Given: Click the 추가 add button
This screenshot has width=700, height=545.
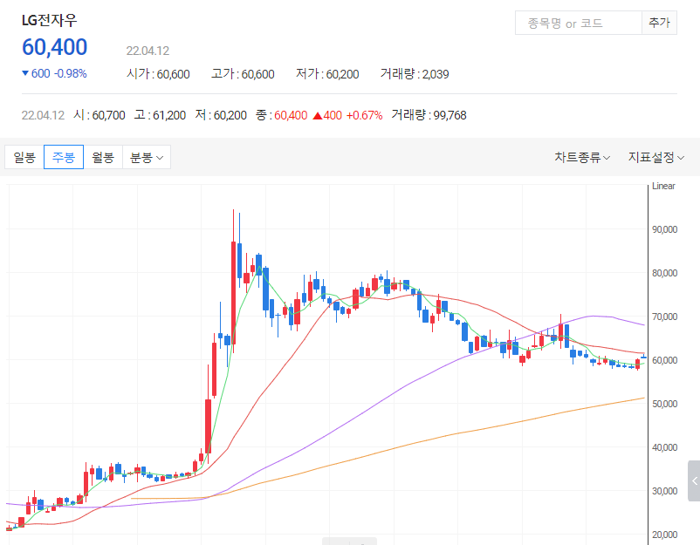Looking at the screenshot, I should click(659, 23).
